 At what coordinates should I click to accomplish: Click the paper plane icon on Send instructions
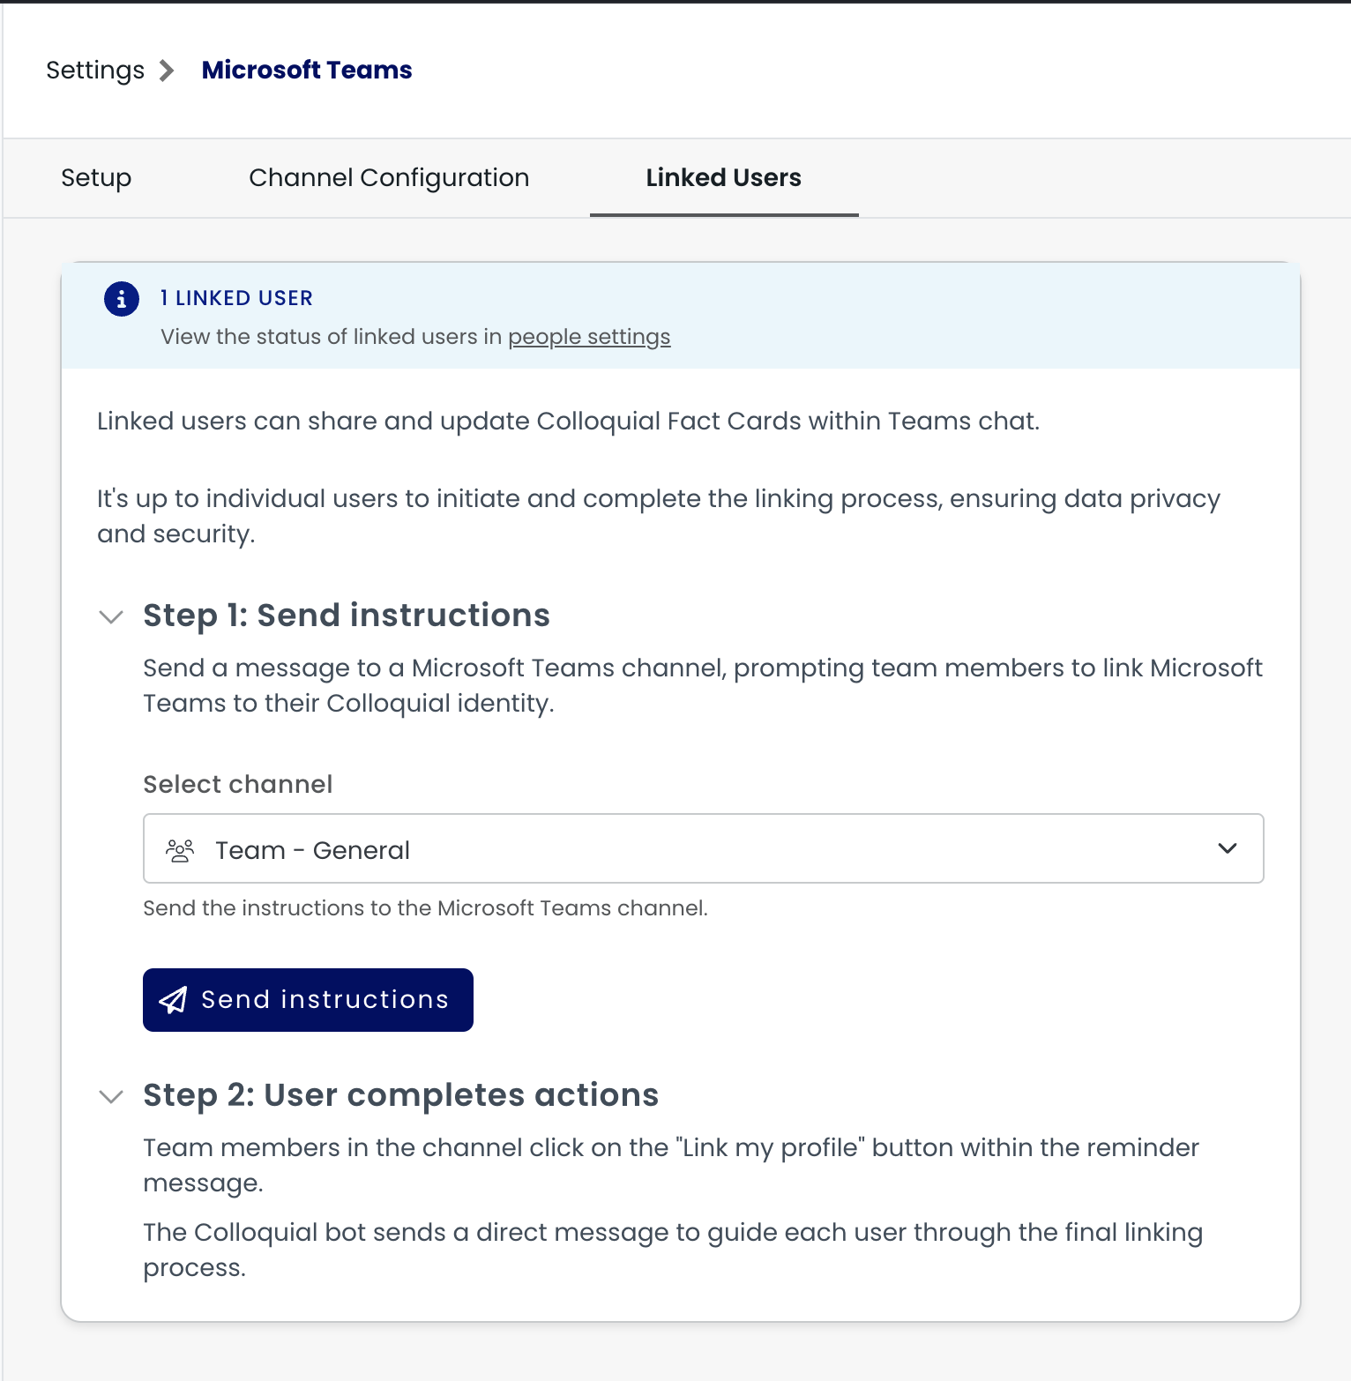tap(173, 1000)
